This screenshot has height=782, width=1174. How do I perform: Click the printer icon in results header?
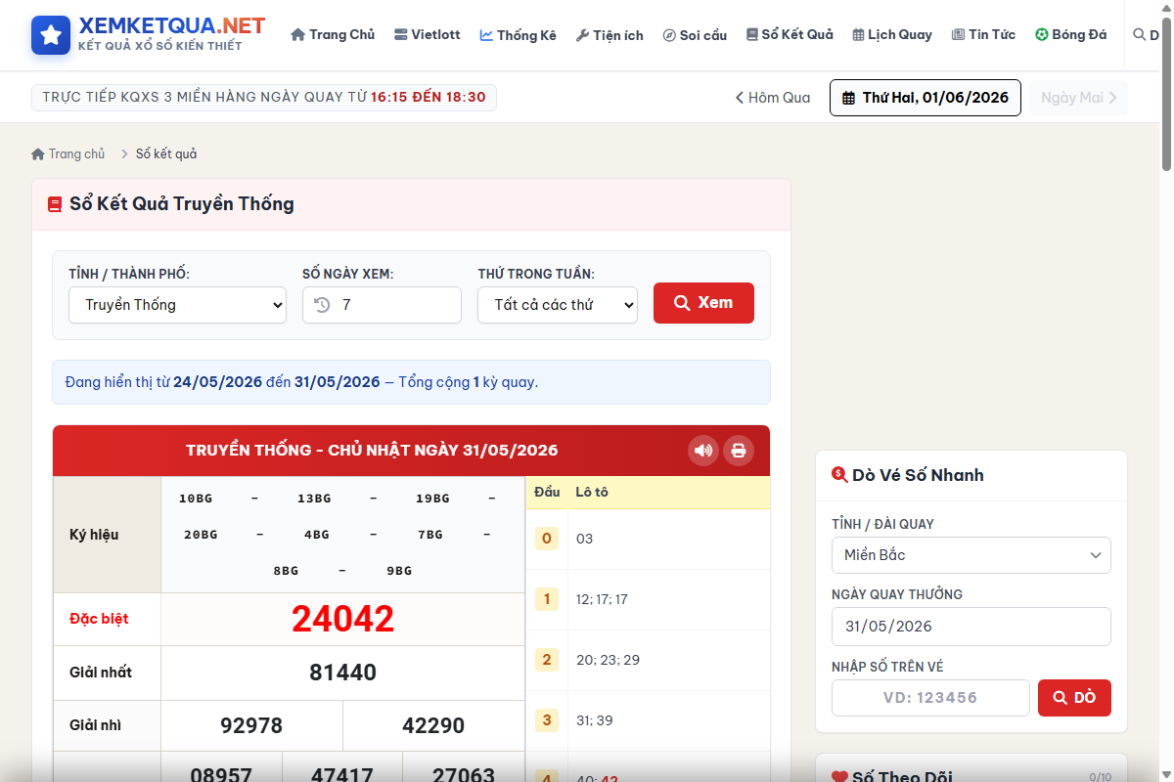tap(739, 451)
